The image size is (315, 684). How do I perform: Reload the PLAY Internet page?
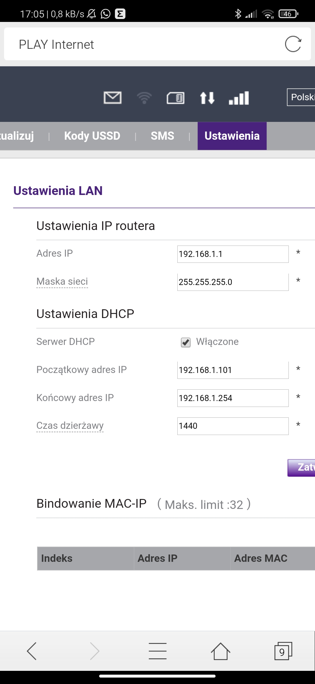pyautogui.click(x=293, y=44)
